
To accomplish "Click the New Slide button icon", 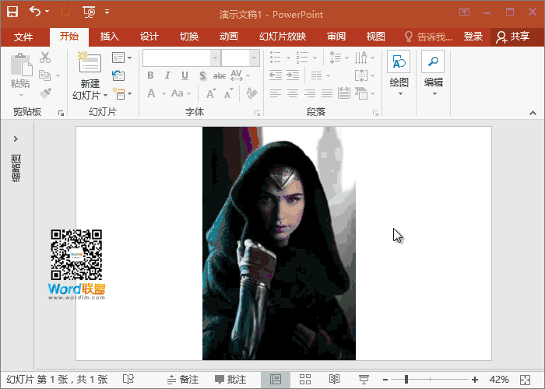I will 90,65.
